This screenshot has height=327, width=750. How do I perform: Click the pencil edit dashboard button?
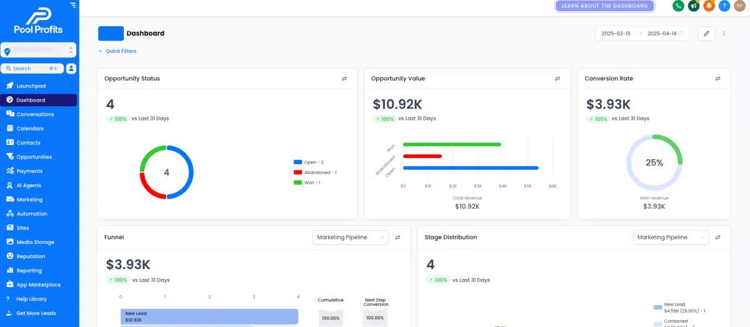[x=706, y=34]
